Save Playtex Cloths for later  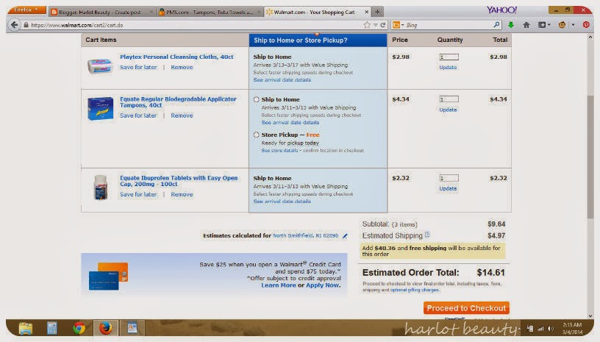[x=138, y=68]
